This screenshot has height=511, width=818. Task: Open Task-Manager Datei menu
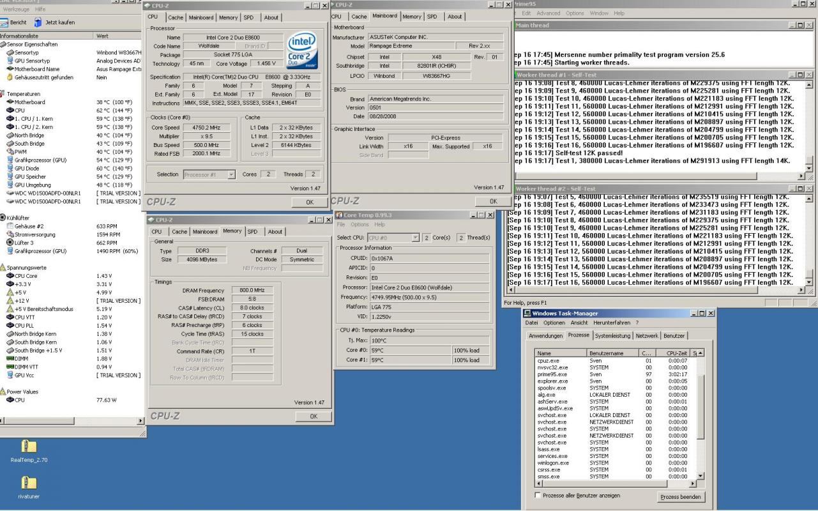click(x=533, y=323)
